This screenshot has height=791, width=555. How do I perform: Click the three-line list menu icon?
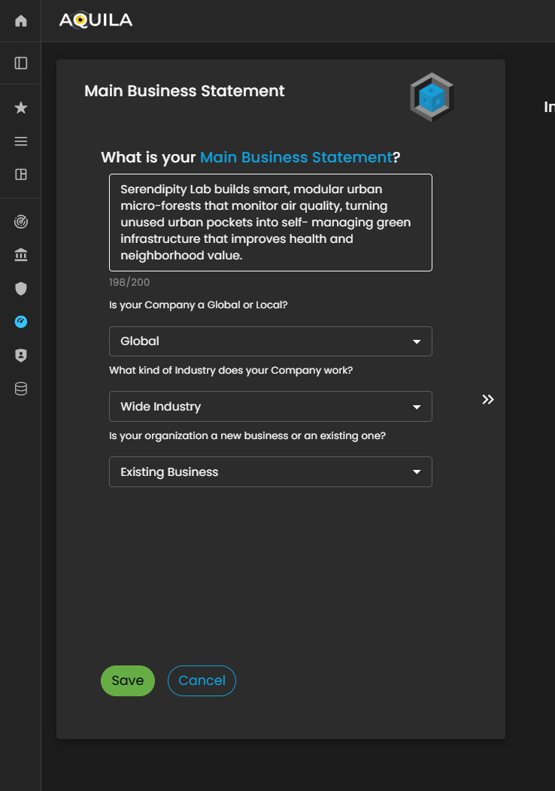21,141
